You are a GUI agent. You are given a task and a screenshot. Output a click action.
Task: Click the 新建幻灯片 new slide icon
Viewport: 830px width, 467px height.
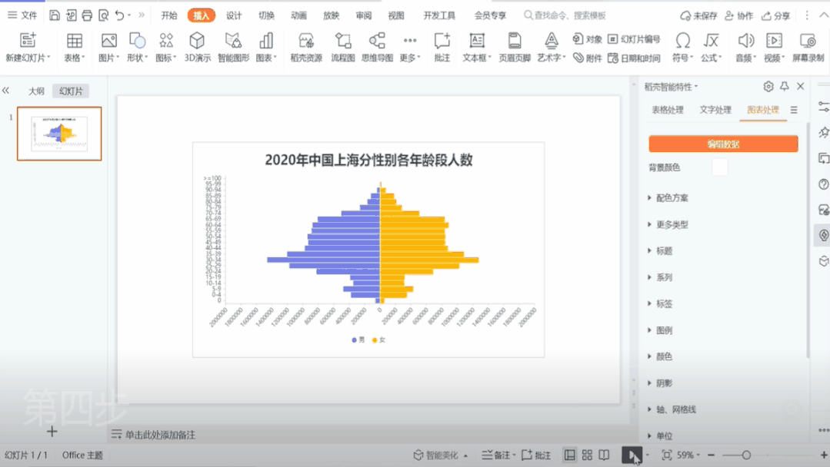click(x=28, y=40)
